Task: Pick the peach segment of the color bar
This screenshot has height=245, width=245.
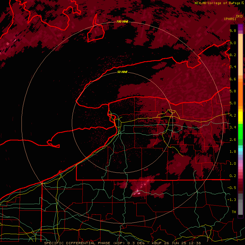Action: click(240, 56)
